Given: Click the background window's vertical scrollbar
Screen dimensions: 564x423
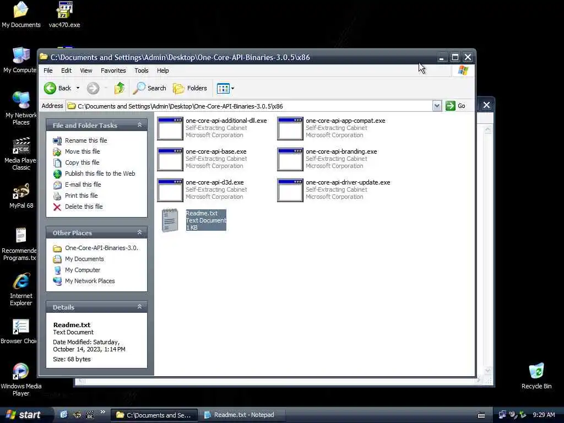Looking at the screenshot, I should coord(488,250).
